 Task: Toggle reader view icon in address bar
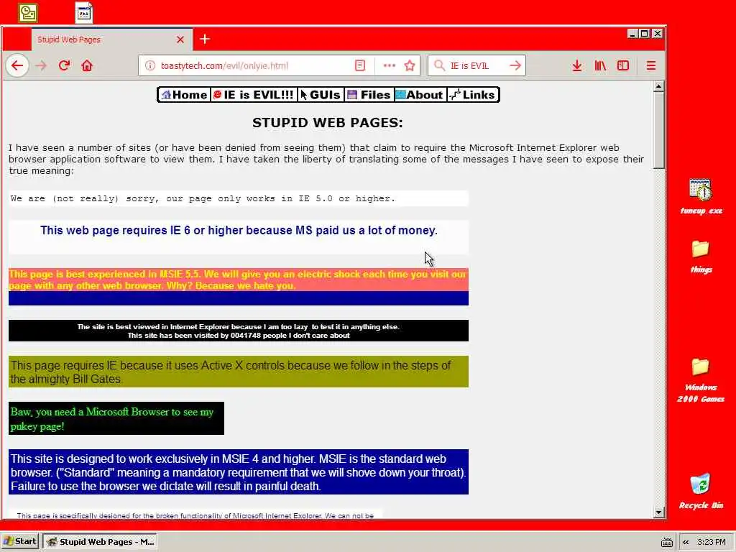[360, 65]
